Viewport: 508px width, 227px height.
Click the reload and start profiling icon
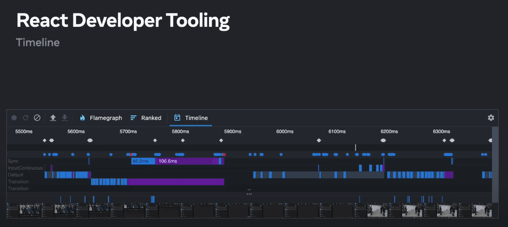pos(26,118)
